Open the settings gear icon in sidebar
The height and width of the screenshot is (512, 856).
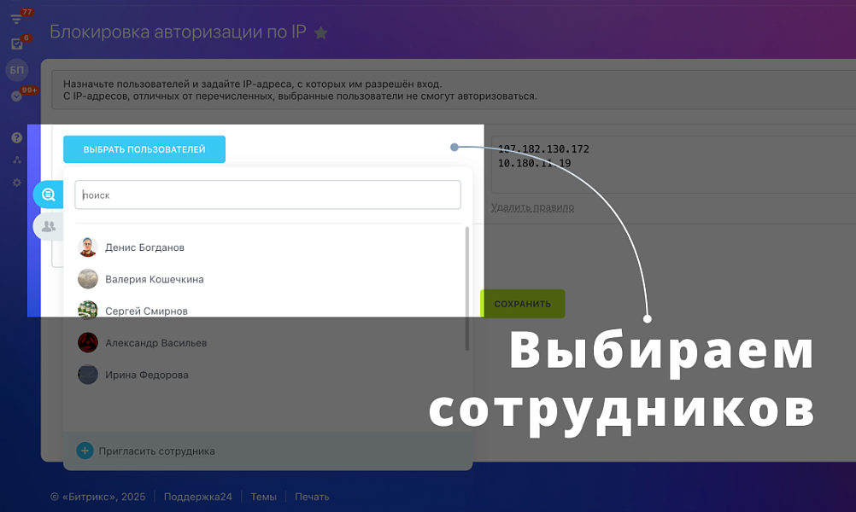[x=16, y=183]
